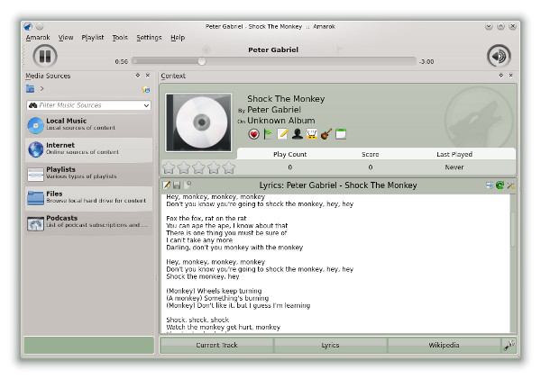
Task: Click the Play Count column header
Action: click(x=289, y=154)
